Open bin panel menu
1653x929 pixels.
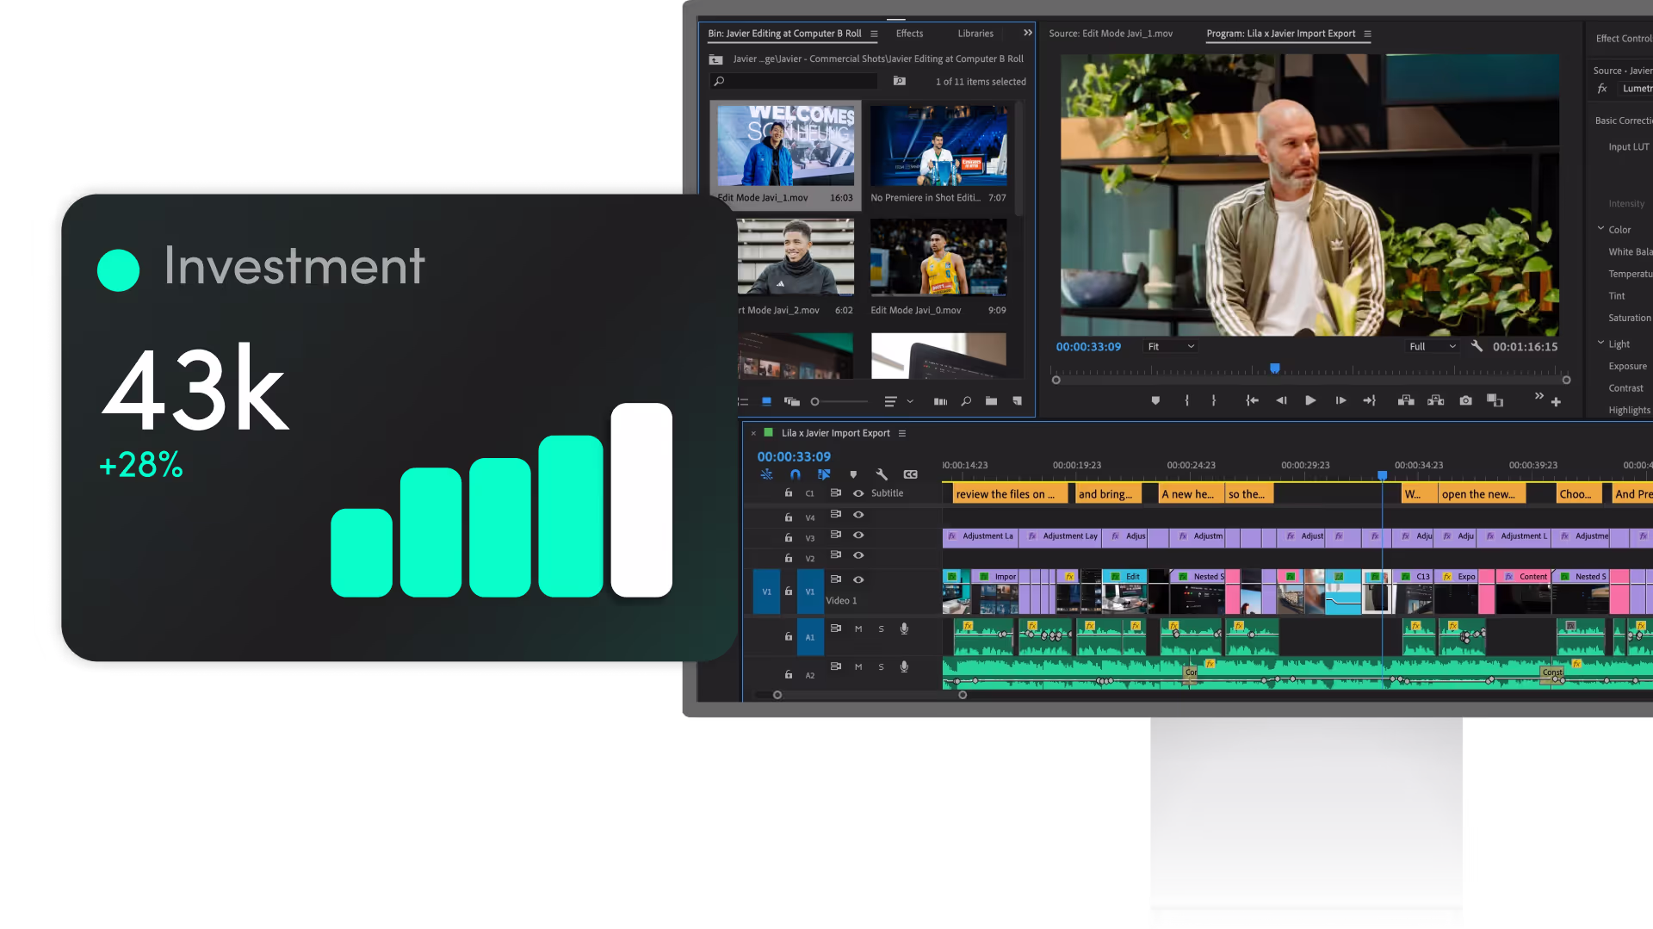[x=874, y=34]
